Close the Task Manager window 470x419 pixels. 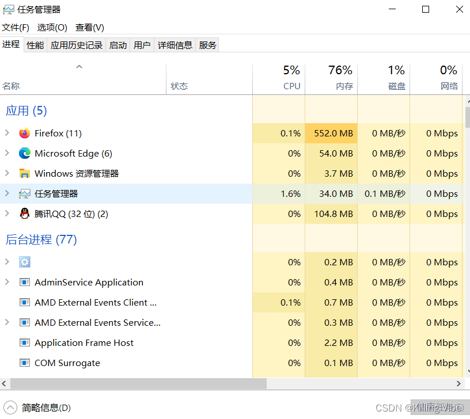pos(459,9)
